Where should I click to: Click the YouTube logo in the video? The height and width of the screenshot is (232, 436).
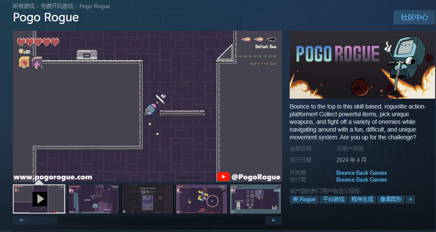click(x=223, y=177)
